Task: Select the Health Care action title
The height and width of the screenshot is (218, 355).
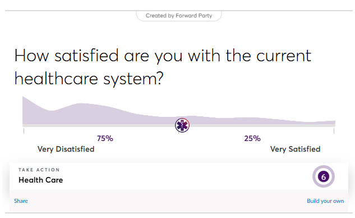Action: pos(41,180)
